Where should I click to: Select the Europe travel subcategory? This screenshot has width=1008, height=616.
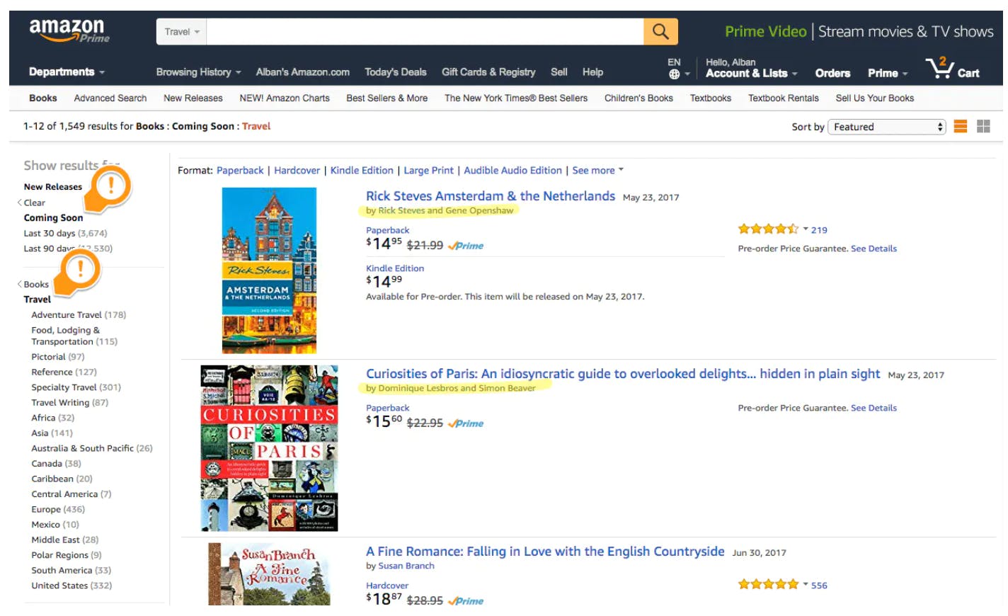46,508
